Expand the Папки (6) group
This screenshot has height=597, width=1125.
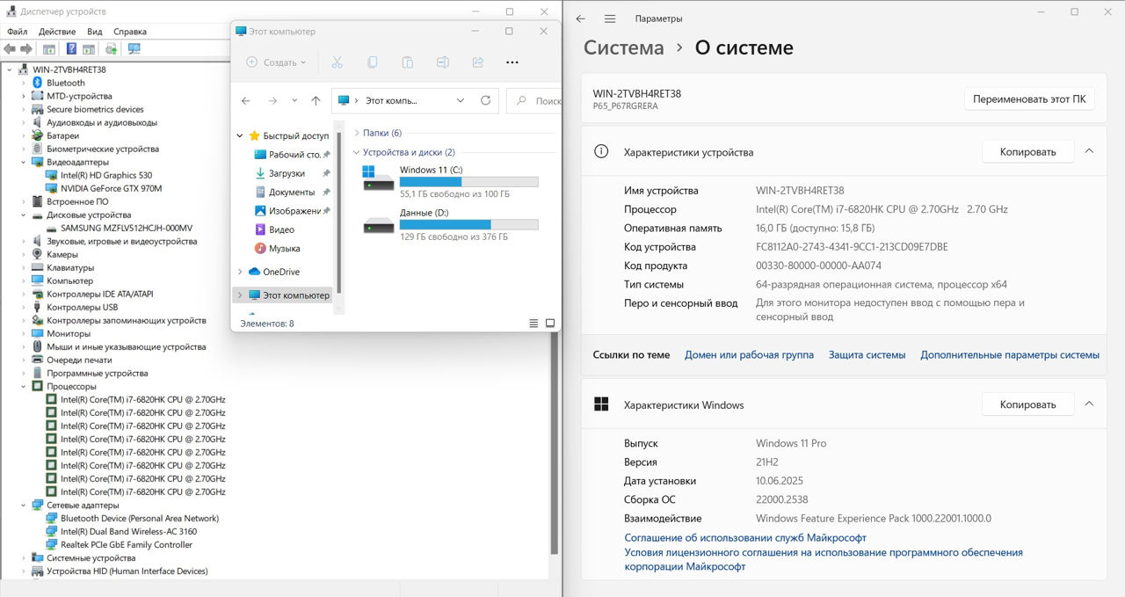coord(357,133)
